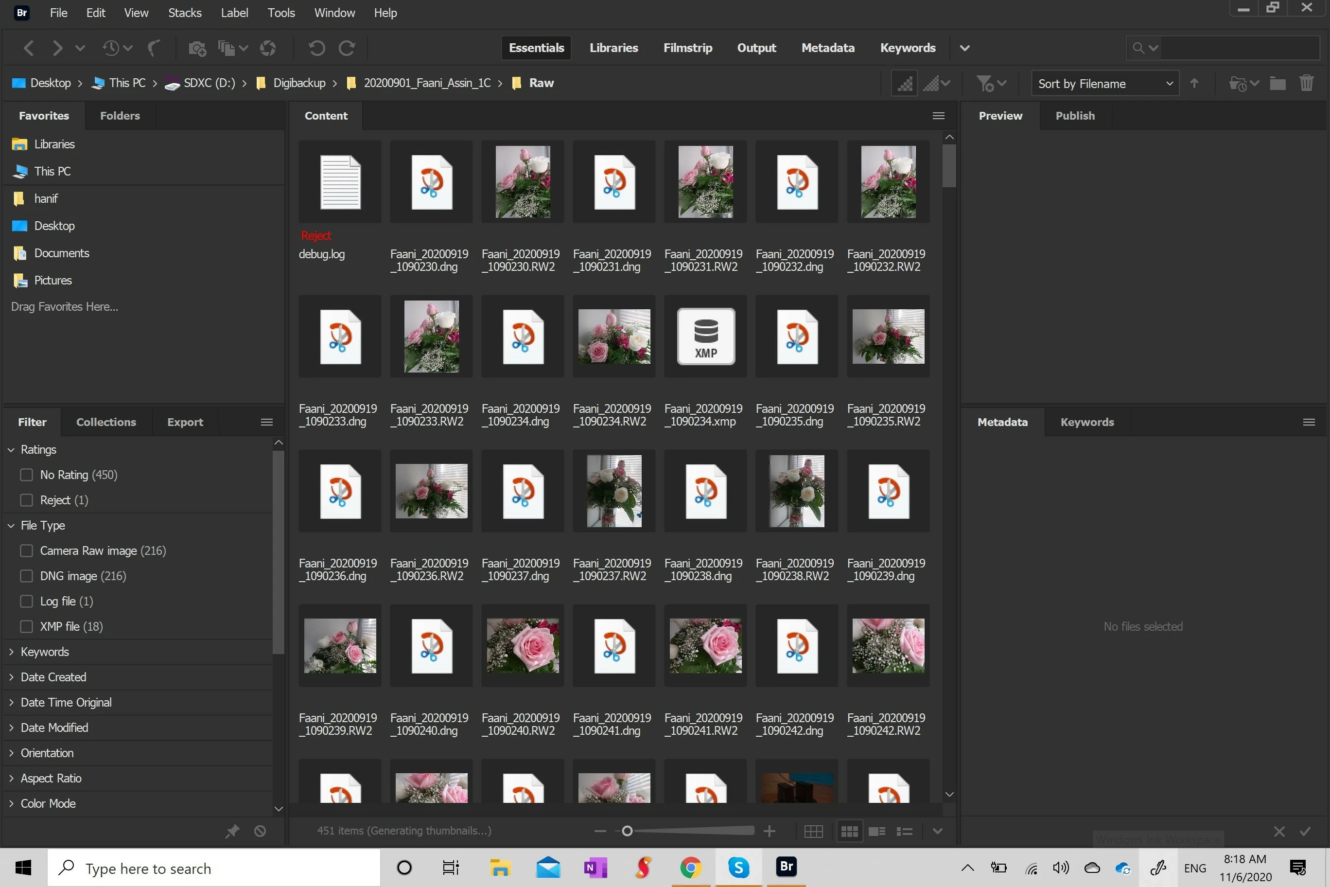Switch to details view layout icon
This screenshot has width=1330, height=887.
point(876,831)
